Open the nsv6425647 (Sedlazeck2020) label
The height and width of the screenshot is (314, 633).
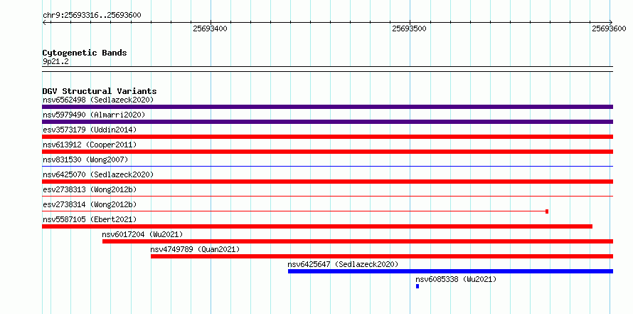(343, 264)
